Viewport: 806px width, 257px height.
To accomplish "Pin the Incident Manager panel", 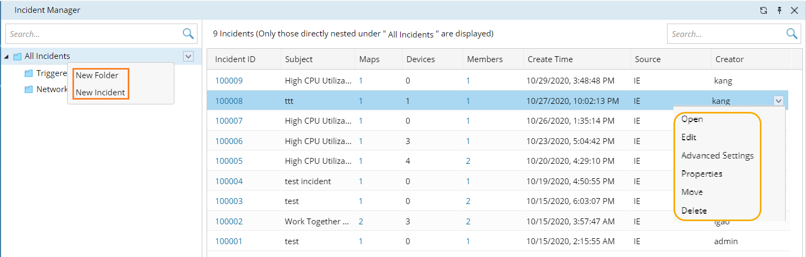I will tap(779, 10).
